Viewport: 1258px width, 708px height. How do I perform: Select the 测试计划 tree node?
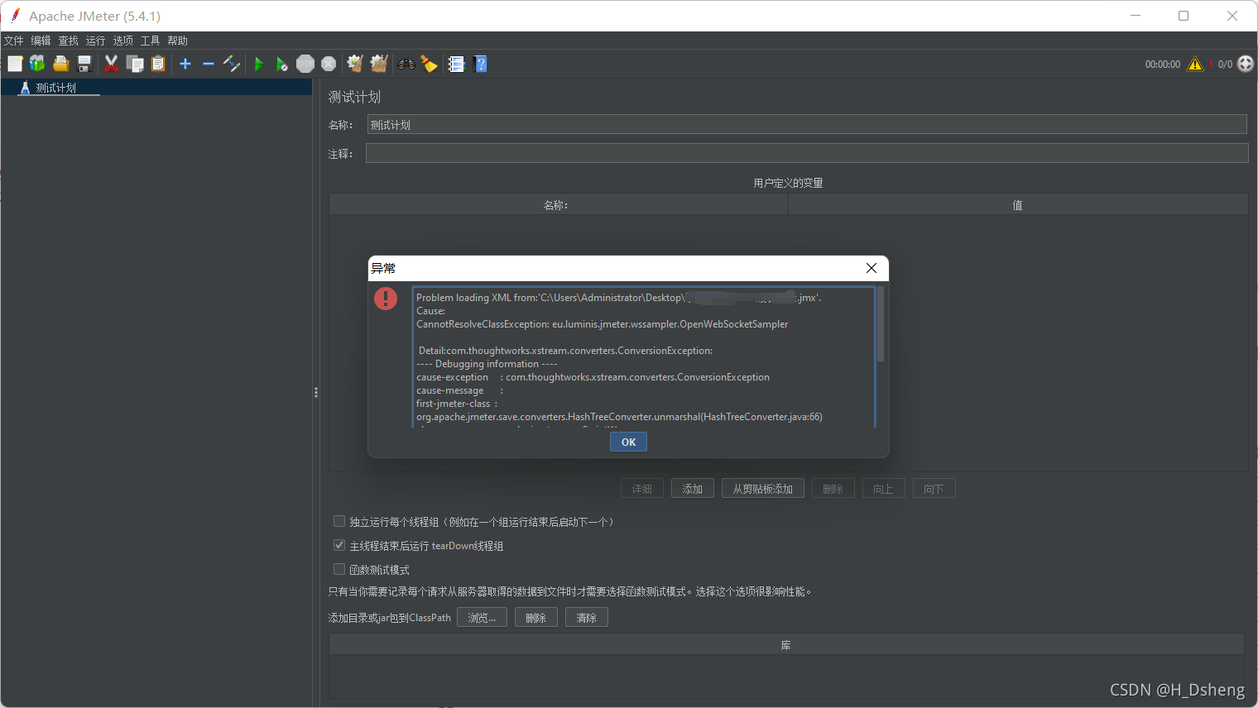point(56,88)
